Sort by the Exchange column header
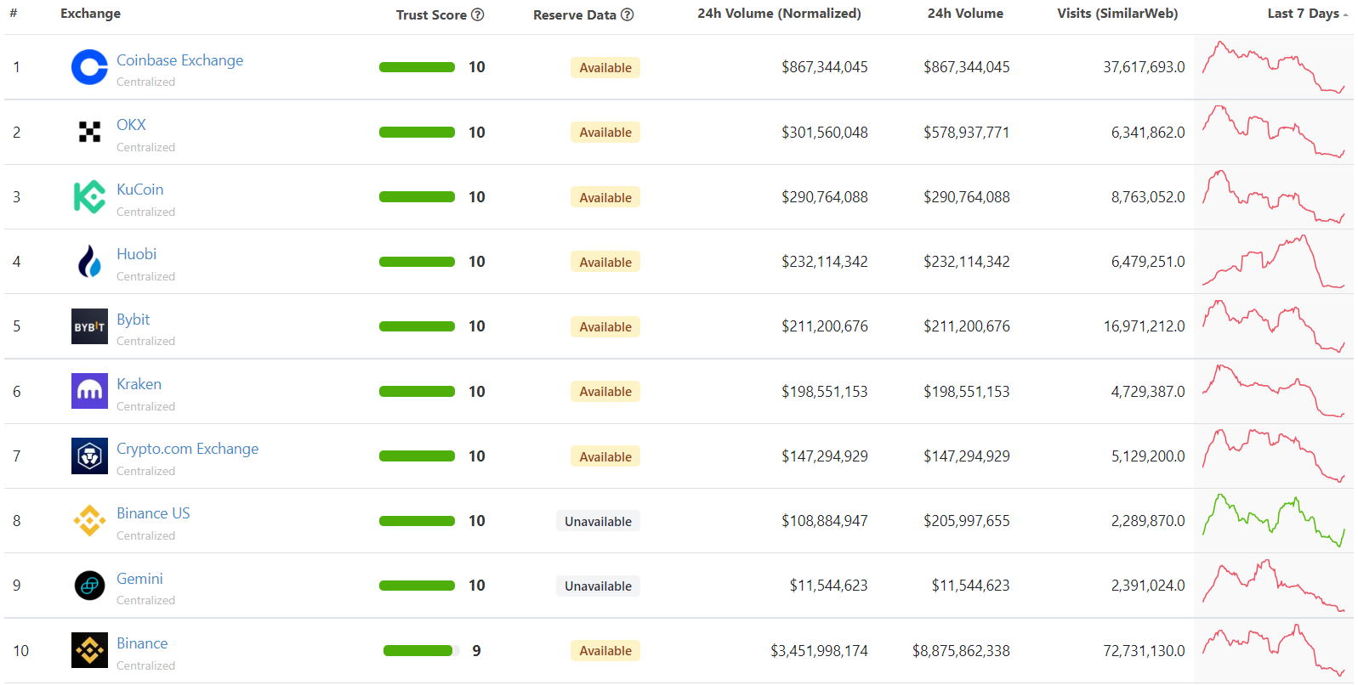 [90, 14]
